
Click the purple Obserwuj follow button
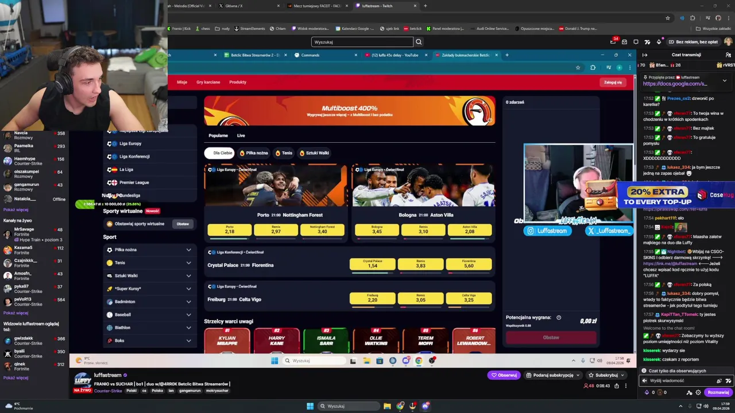point(504,375)
